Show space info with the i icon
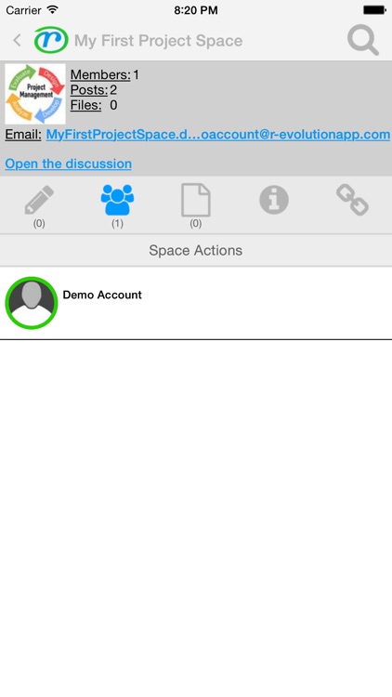The image size is (392, 697). (274, 200)
